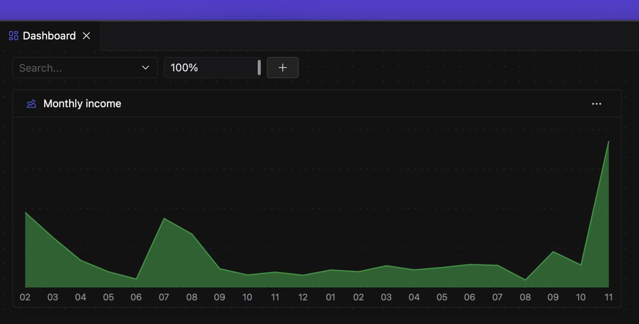639x324 pixels.
Task: Click the purple title bar at top
Action: 319,10
